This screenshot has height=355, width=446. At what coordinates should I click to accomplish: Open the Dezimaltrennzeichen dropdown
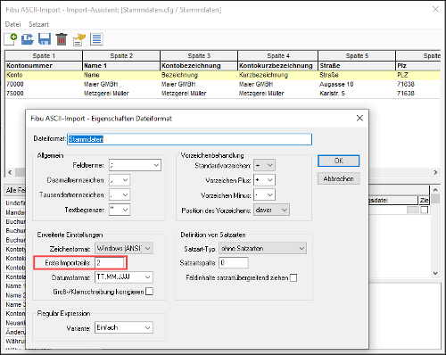point(120,180)
